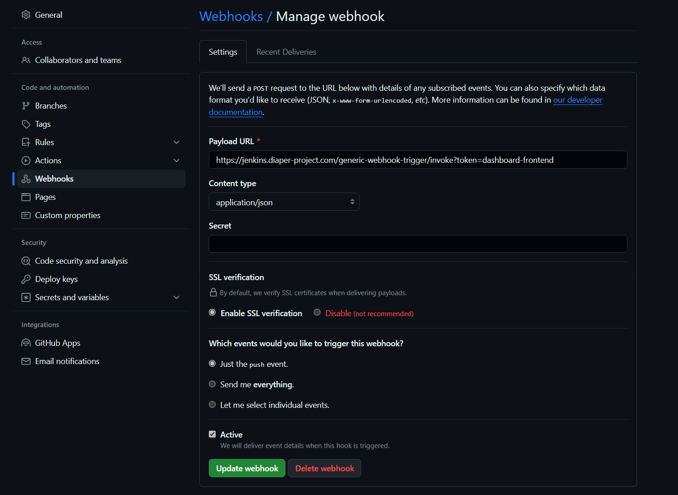
Task: Open Deploy keys settings
Action: pos(101,279)
